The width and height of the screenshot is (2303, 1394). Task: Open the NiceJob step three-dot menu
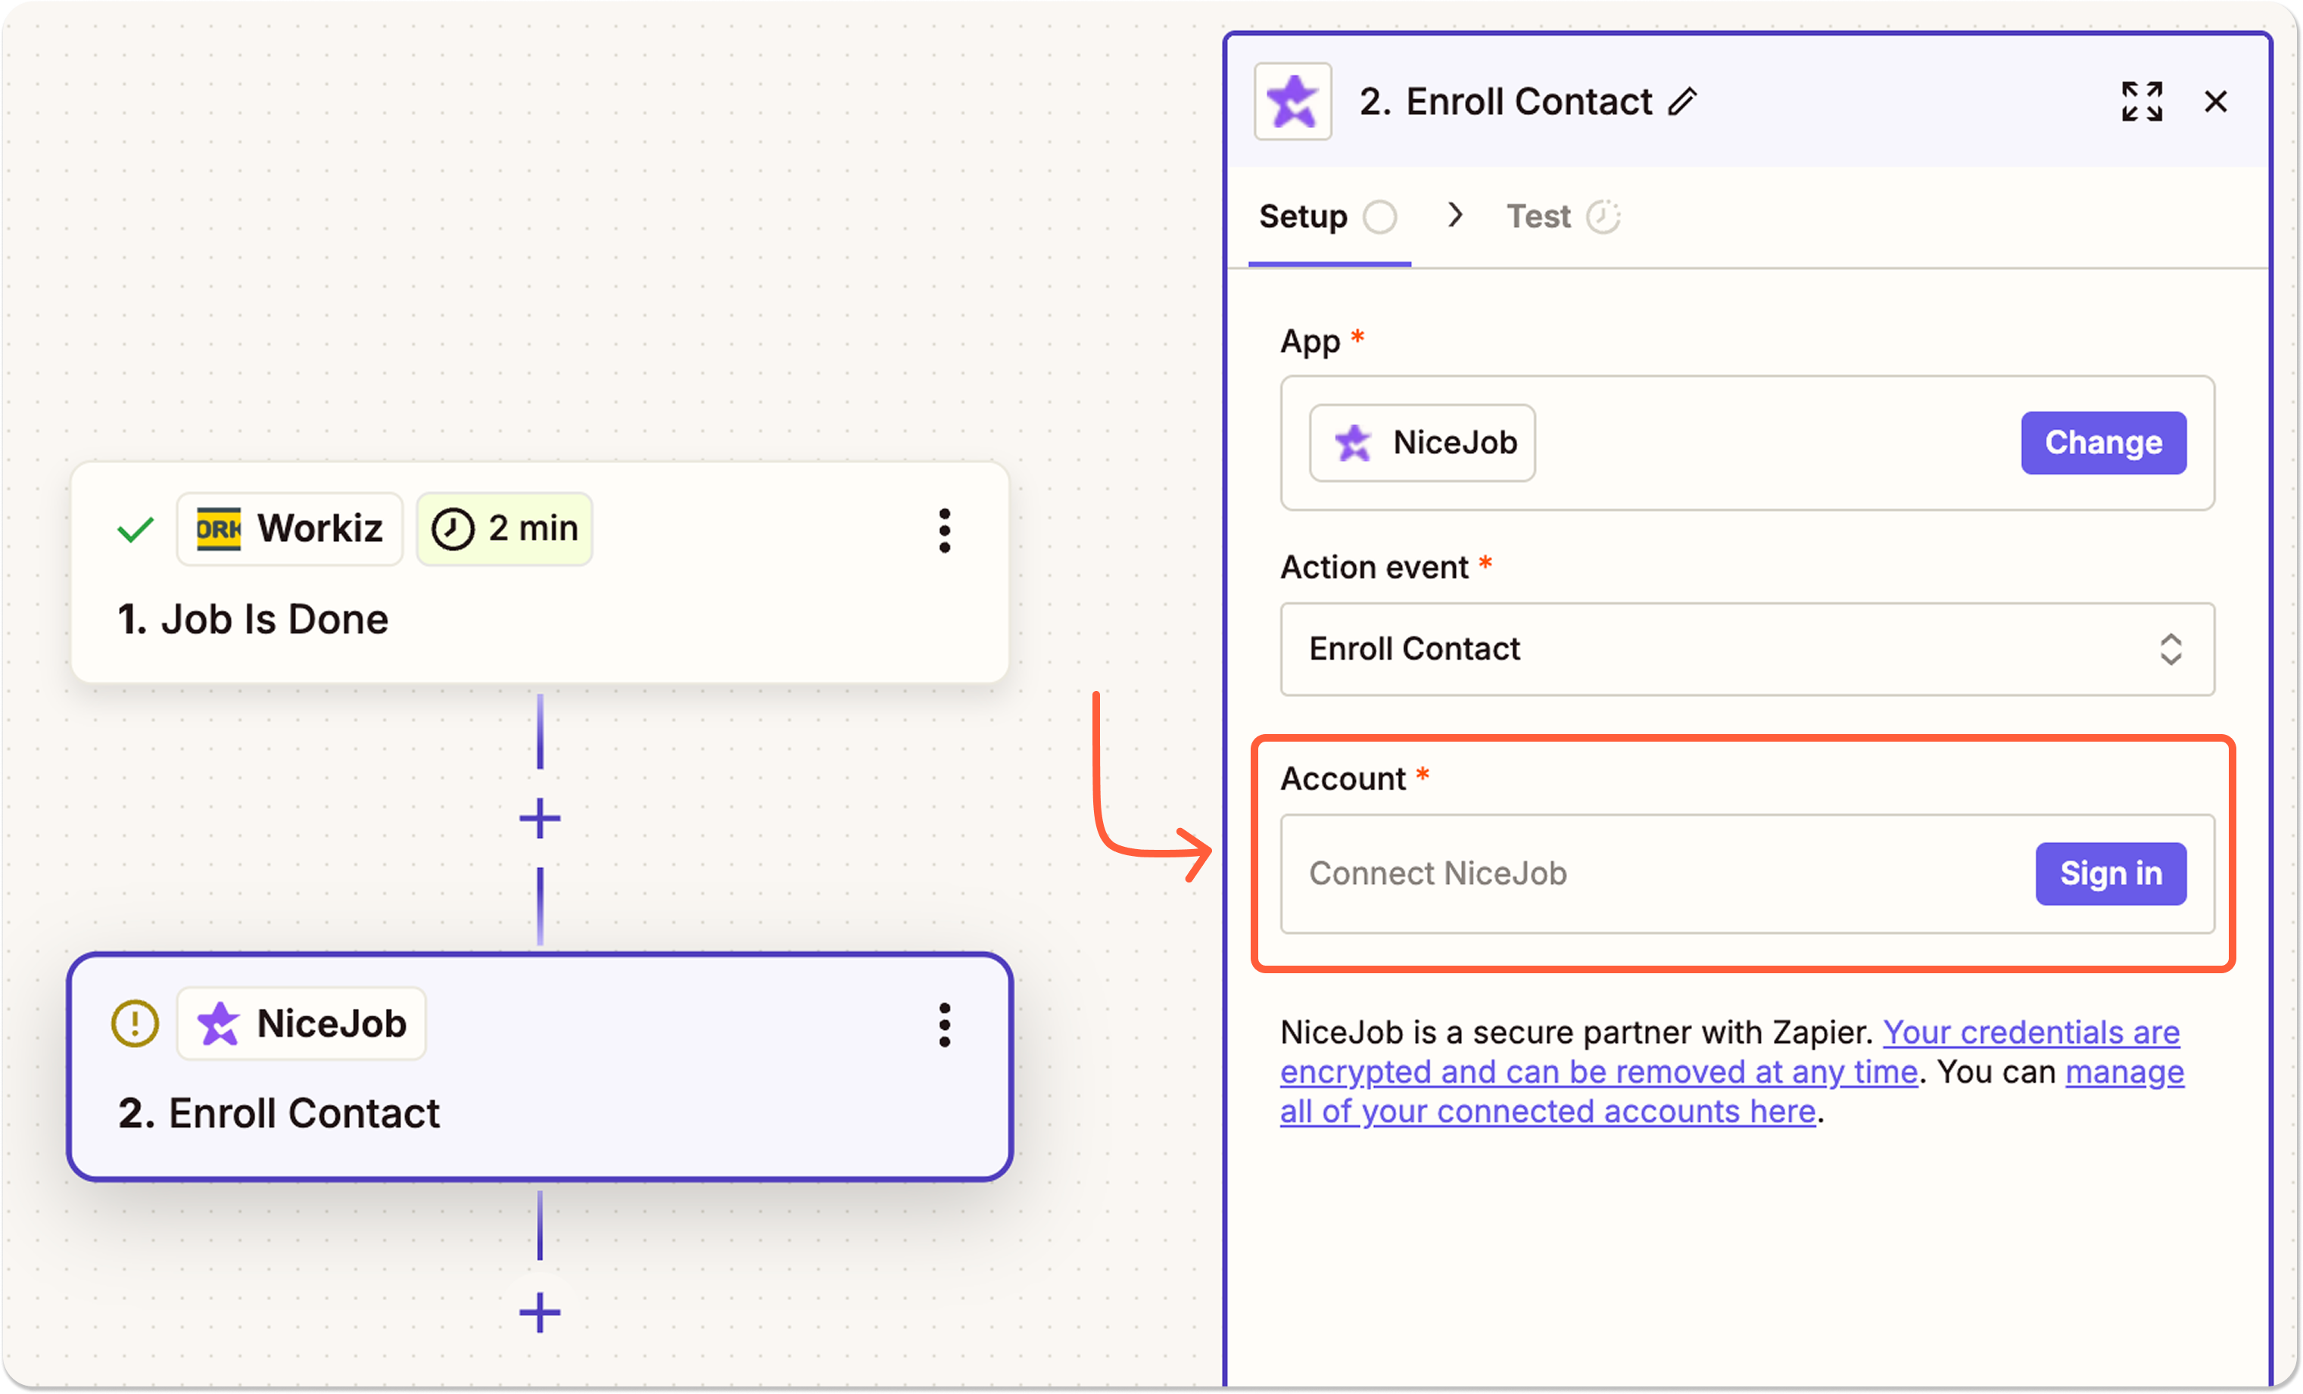coord(944,1025)
